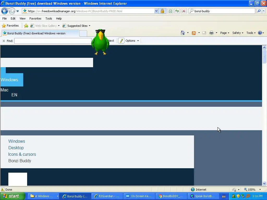
Task: Click the scrollbar up arrow
Action: (x=264, y=47)
